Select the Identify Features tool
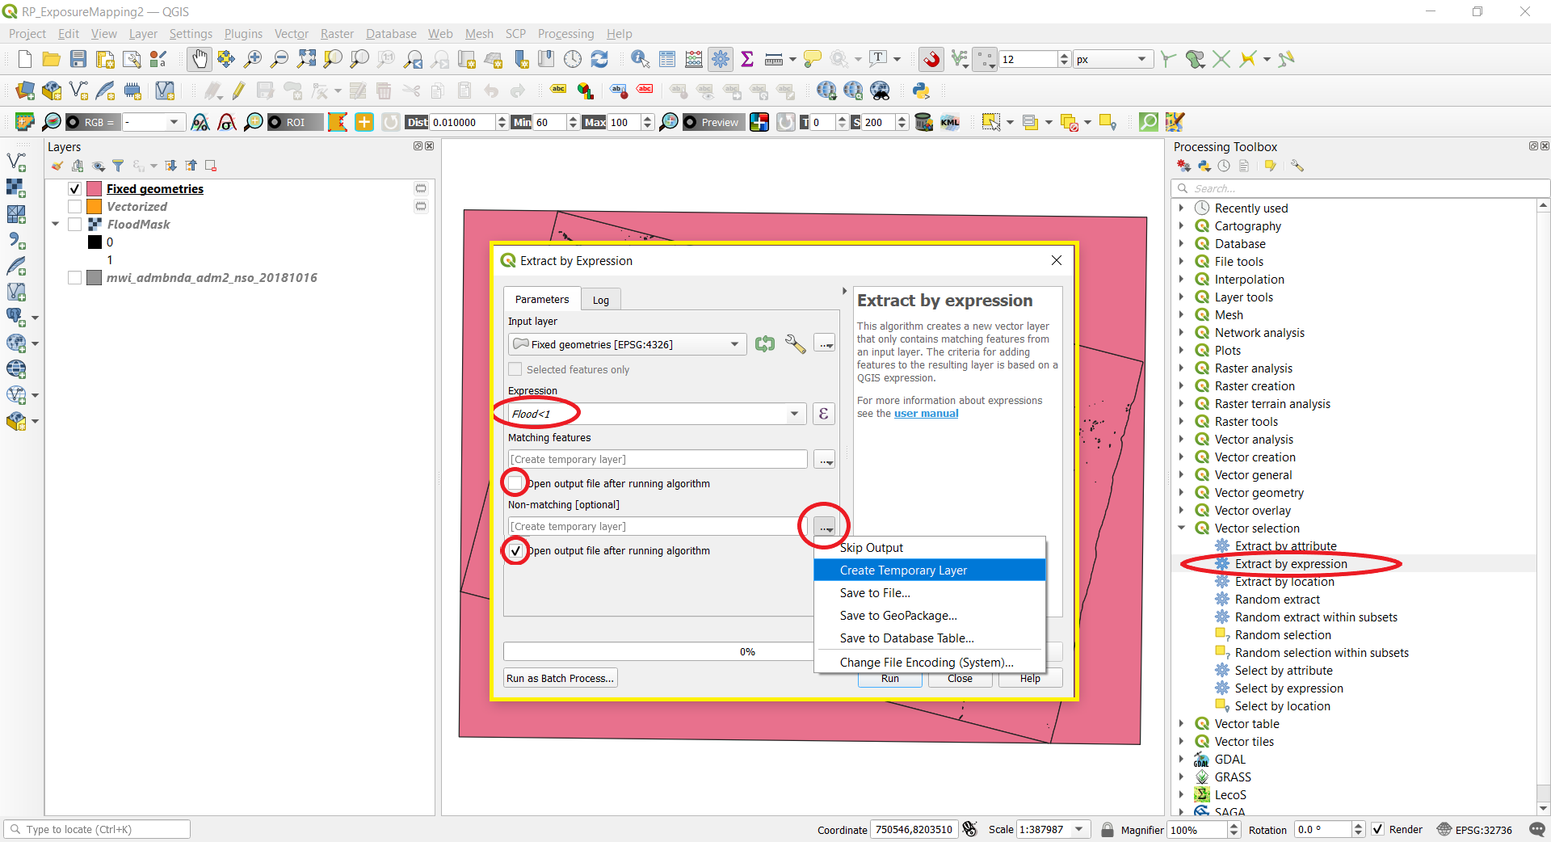Screen dimensions: 1551x842 (640, 59)
